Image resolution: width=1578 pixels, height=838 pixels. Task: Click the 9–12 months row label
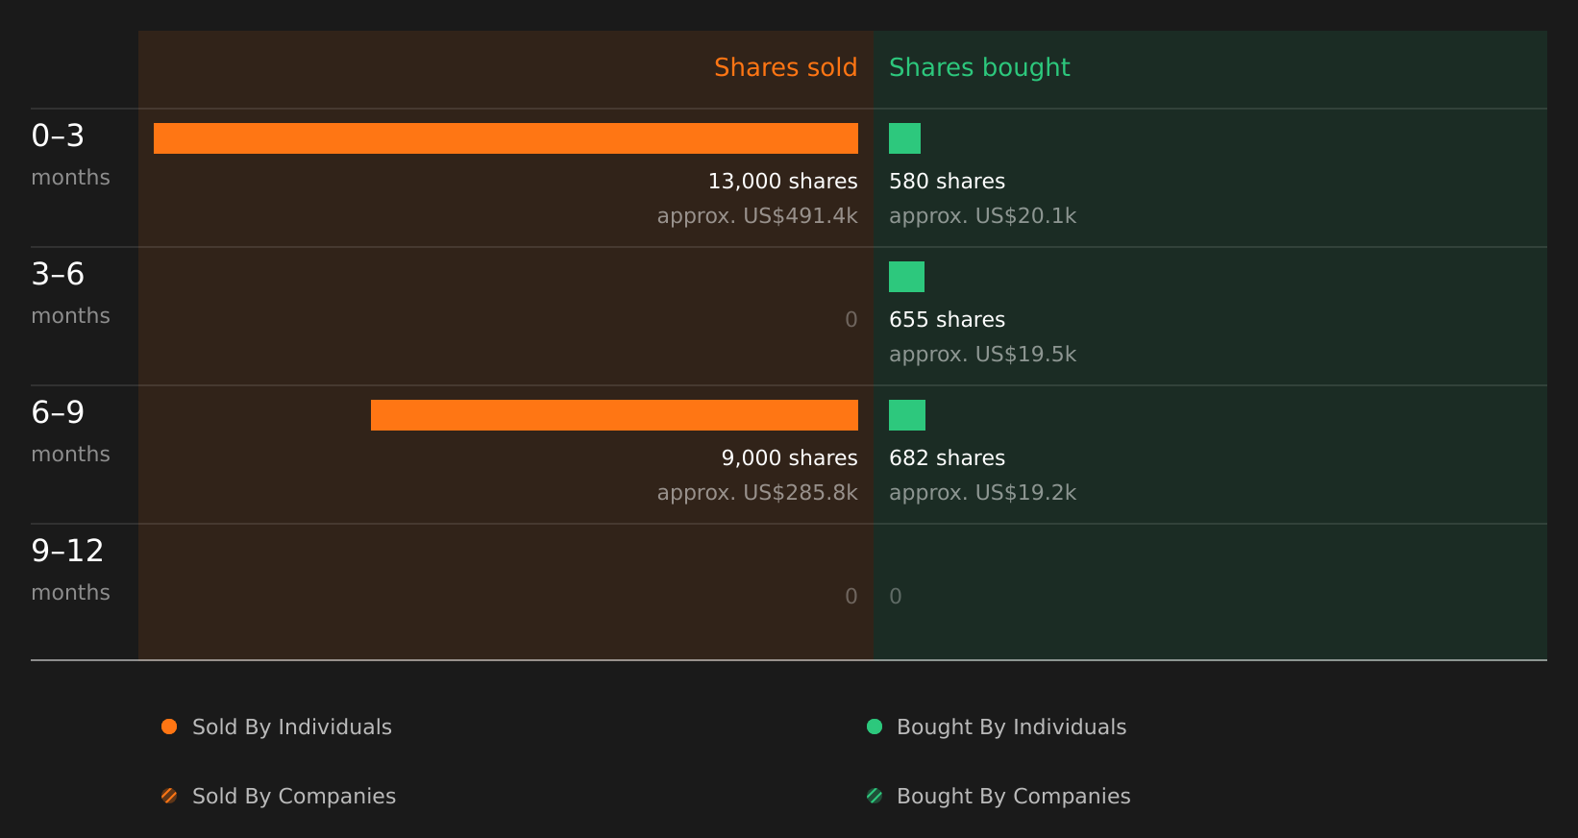(70, 570)
